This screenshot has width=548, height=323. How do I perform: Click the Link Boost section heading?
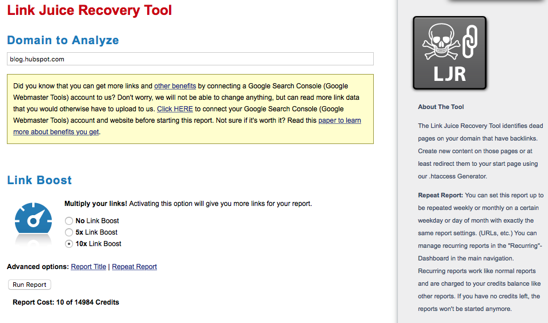[x=40, y=180]
